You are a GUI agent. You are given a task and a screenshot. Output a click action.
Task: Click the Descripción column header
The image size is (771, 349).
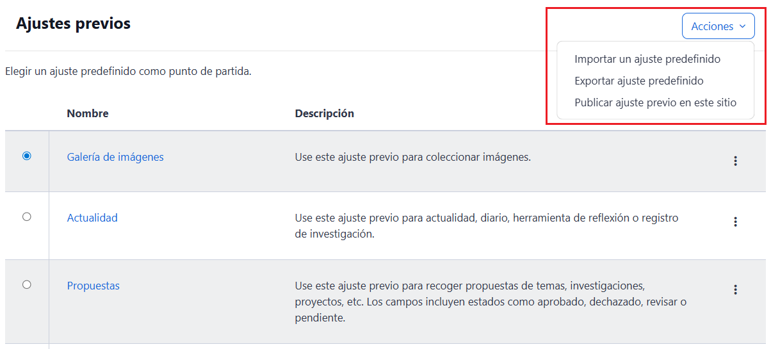point(324,113)
